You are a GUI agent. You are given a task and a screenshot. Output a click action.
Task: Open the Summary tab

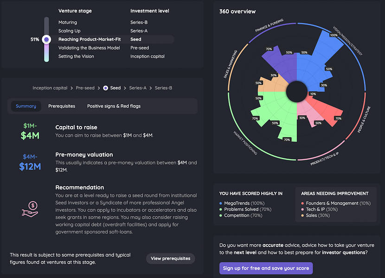26,106
